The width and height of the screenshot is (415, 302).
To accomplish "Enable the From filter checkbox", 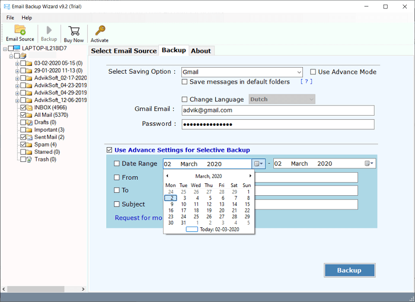I will [x=117, y=177].
